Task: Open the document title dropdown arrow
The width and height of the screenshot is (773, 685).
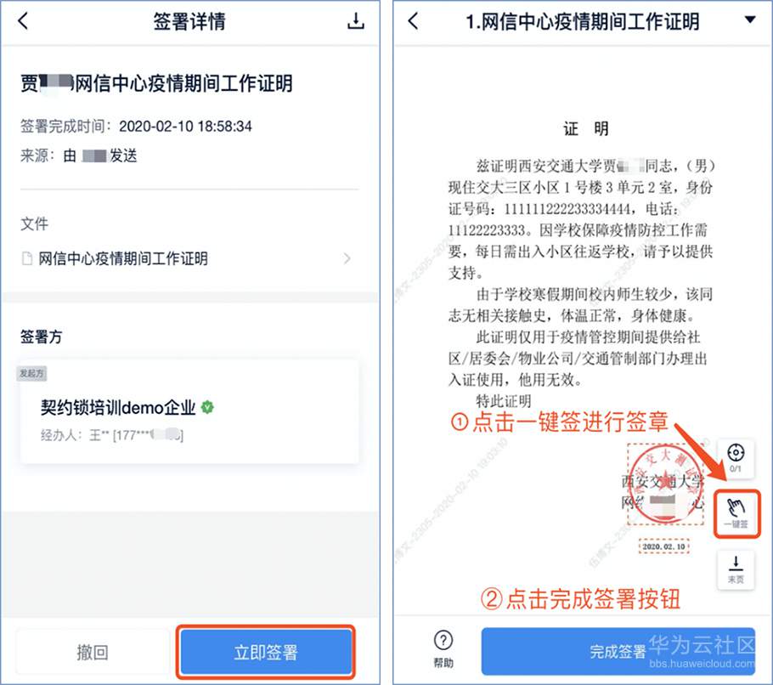Action: [750, 20]
